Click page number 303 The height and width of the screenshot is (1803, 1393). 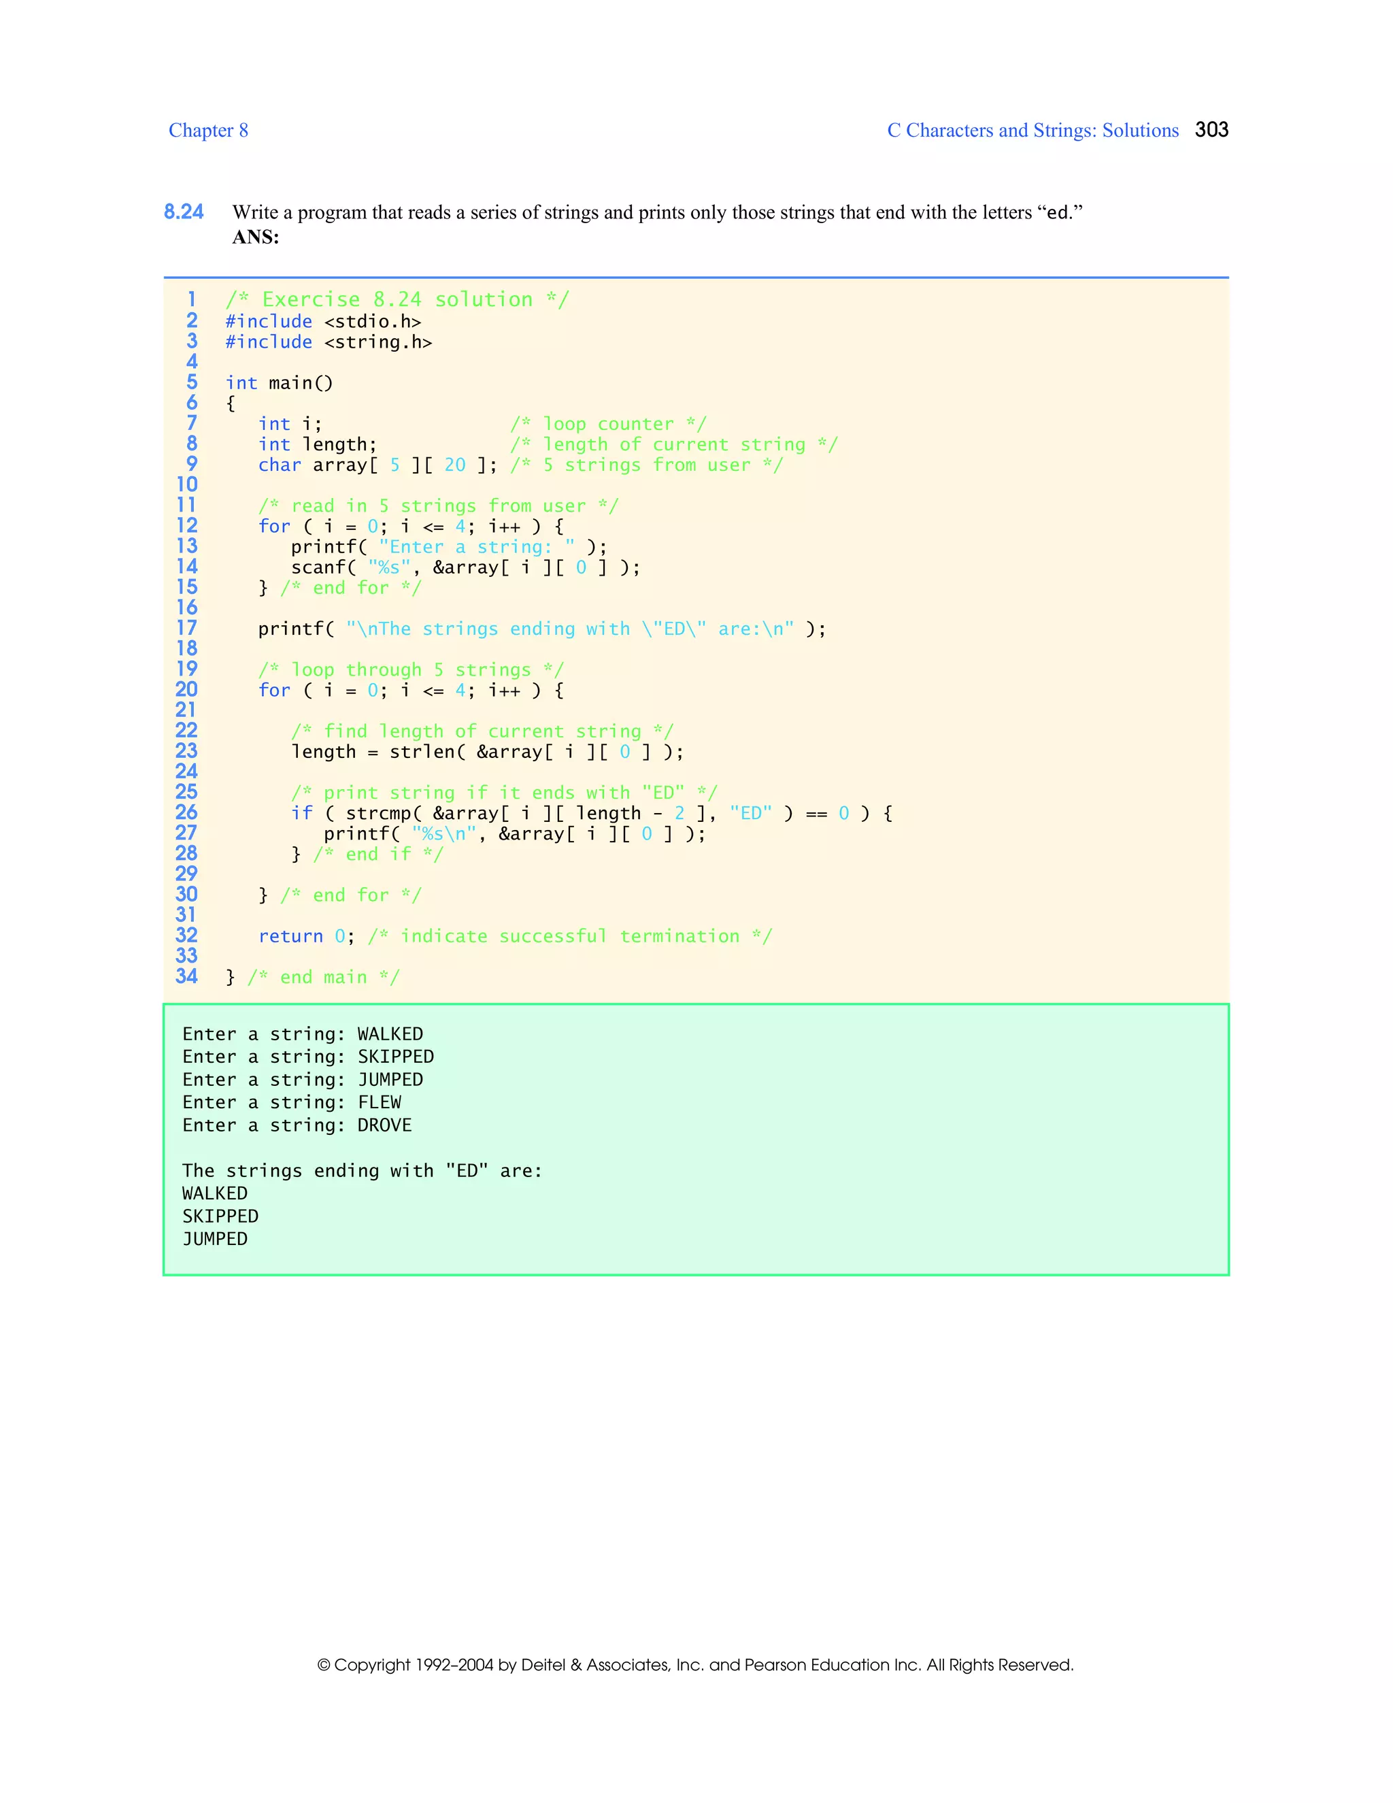pyautogui.click(x=1211, y=129)
